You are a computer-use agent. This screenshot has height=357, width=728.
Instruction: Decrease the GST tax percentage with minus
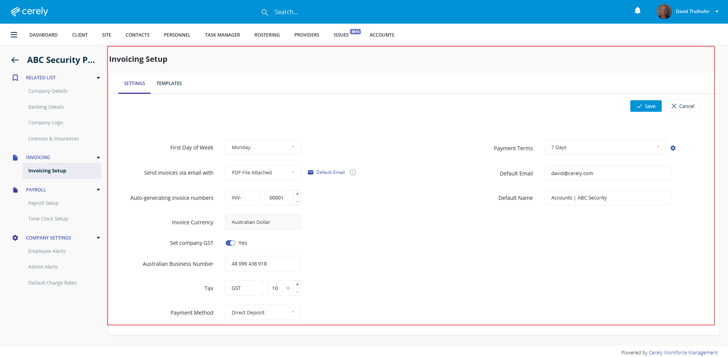(297, 292)
